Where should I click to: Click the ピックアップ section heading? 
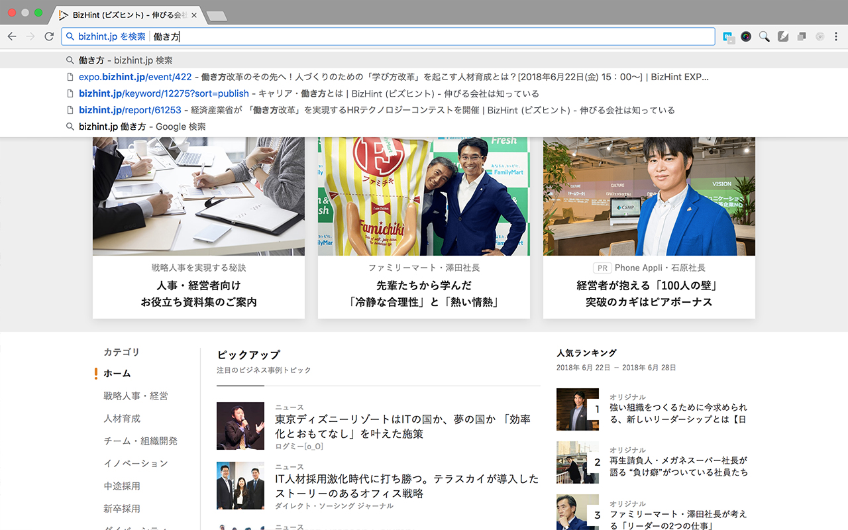(x=248, y=354)
